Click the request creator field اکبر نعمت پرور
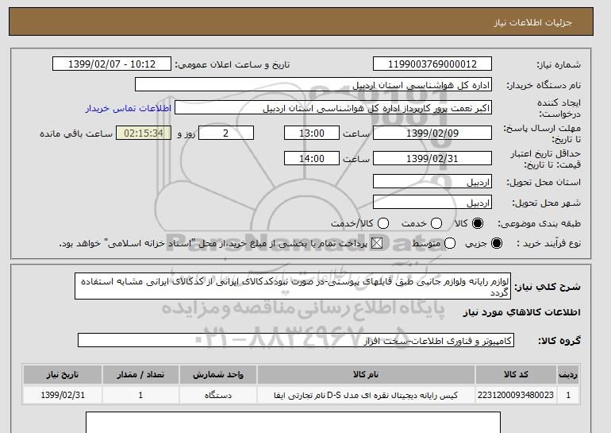 tap(333, 108)
